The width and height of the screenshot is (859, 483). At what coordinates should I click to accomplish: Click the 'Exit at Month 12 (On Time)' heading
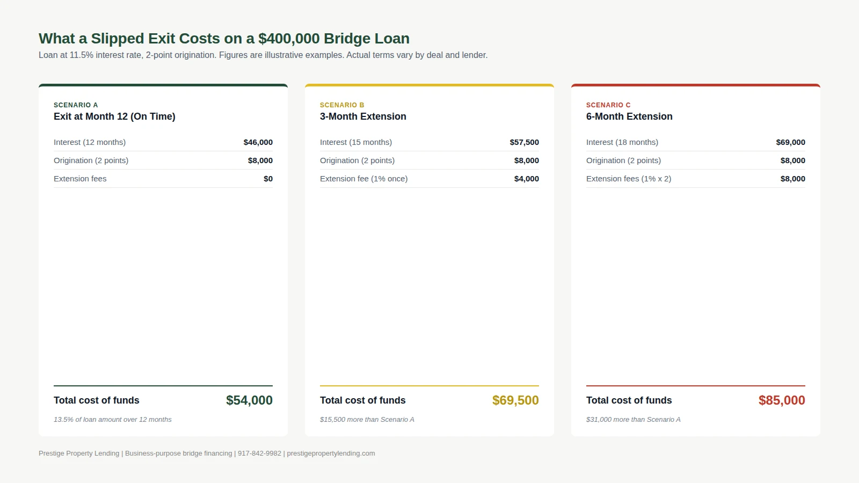point(114,116)
